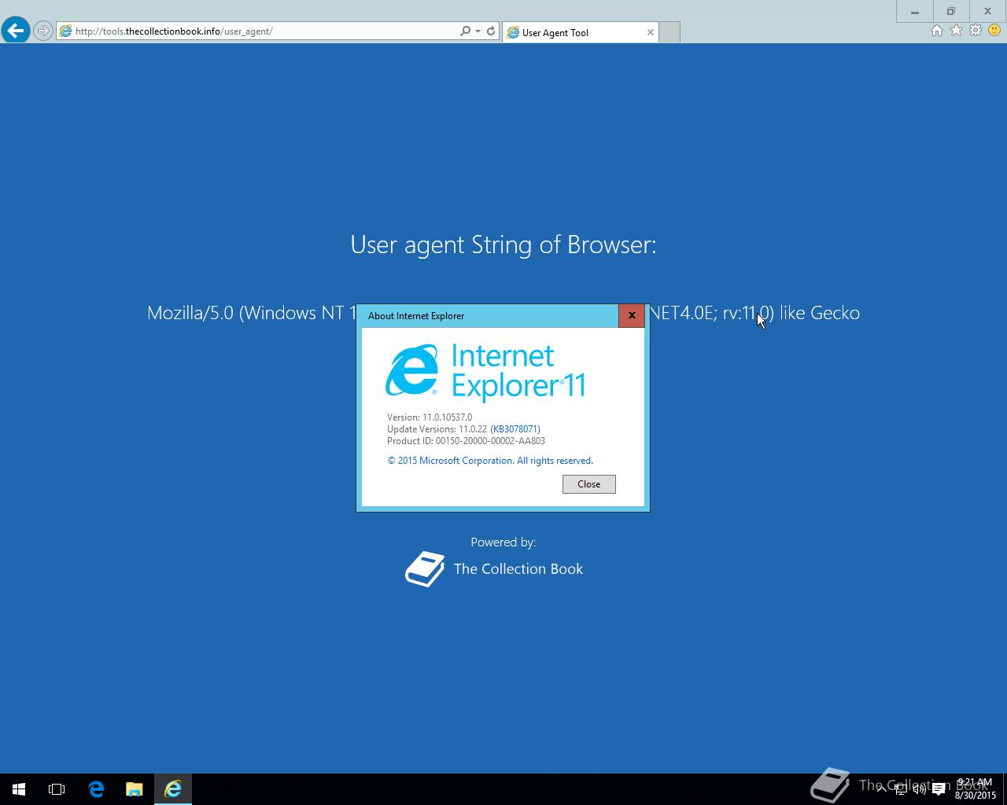Go to the Home page icon
This screenshot has height=805, width=1007.
coord(936,31)
